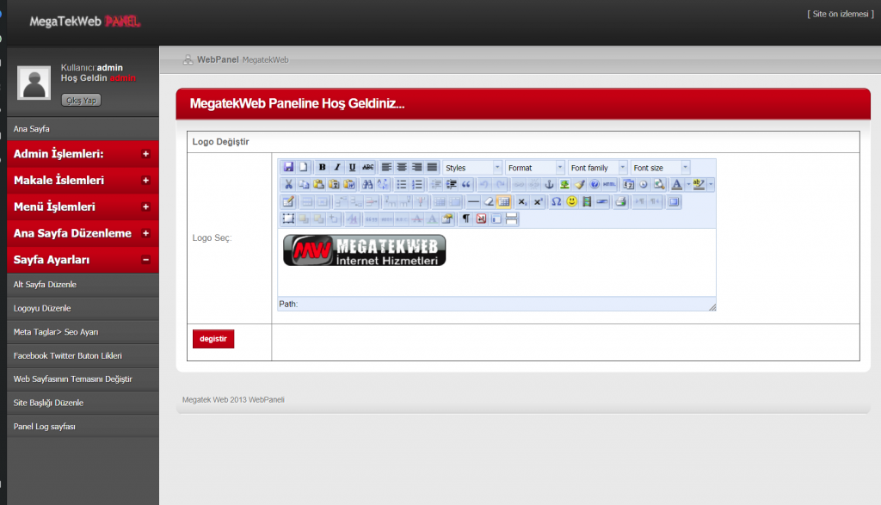Click the Insert media film icon
881x505 pixels.
coord(587,201)
